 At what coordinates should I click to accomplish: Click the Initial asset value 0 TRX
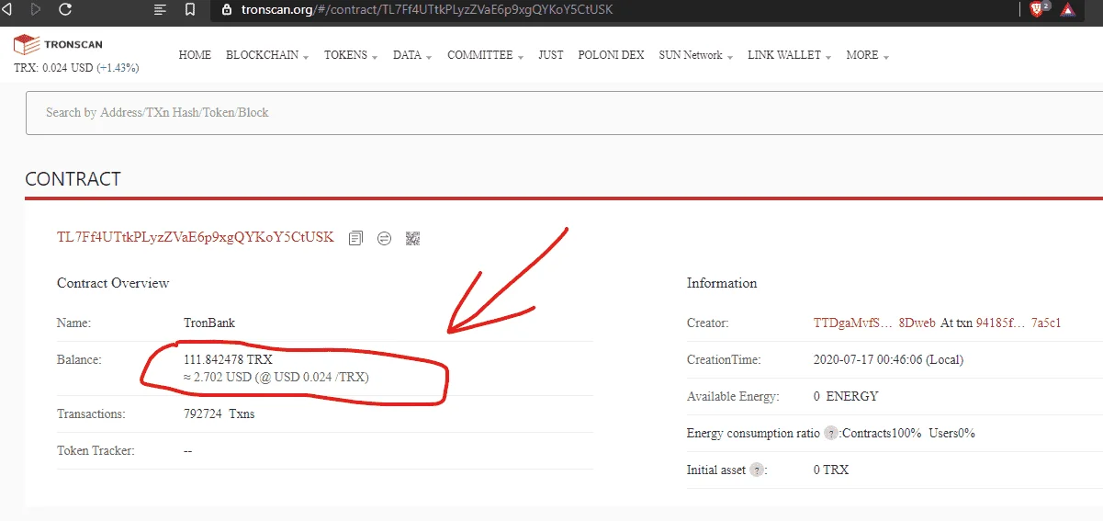(x=831, y=470)
